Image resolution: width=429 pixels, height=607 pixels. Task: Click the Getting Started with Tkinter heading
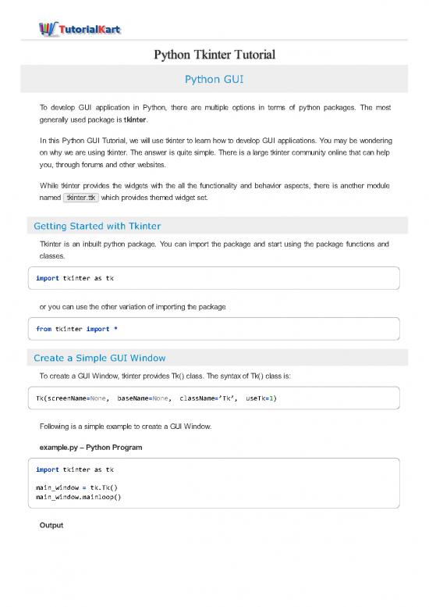(97, 226)
